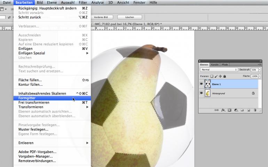This screenshot has width=268, height=167.
Task: Open the Ebenen panel options menu icon
Action: [x=259, y=65]
